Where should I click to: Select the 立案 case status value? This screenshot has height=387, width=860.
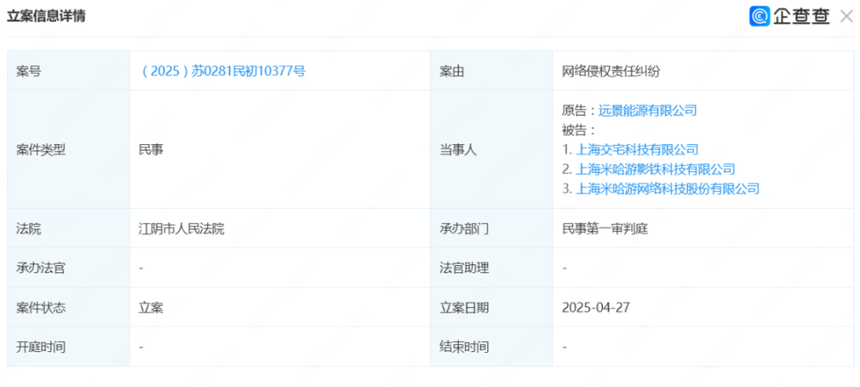[150, 307]
